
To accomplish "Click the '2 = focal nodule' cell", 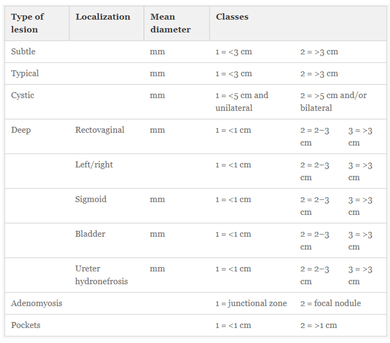I will click(331, 303).
